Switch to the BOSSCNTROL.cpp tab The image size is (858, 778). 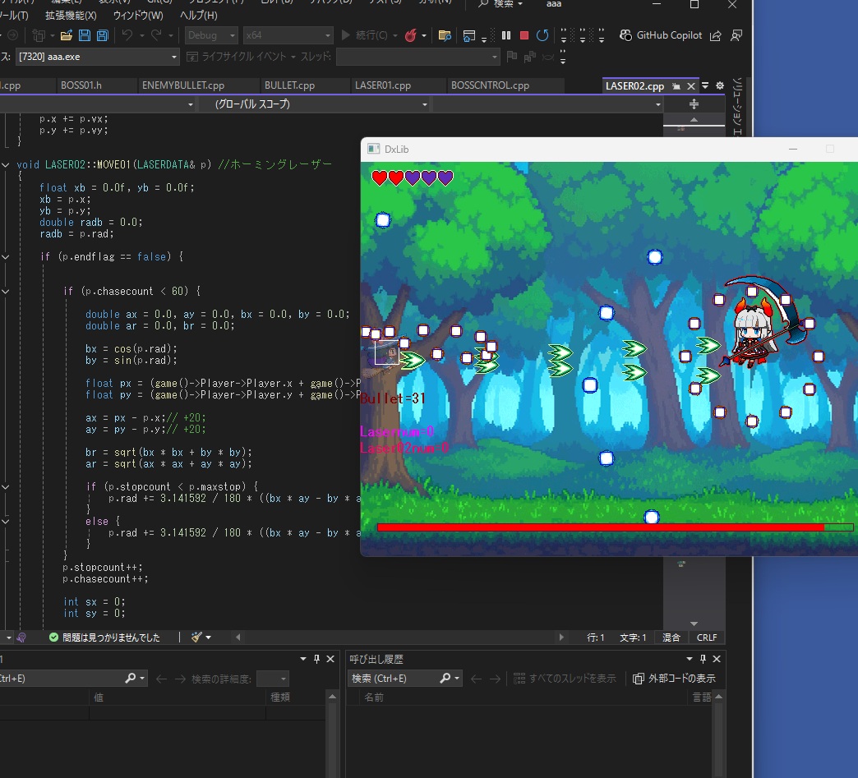click(490, 85)
